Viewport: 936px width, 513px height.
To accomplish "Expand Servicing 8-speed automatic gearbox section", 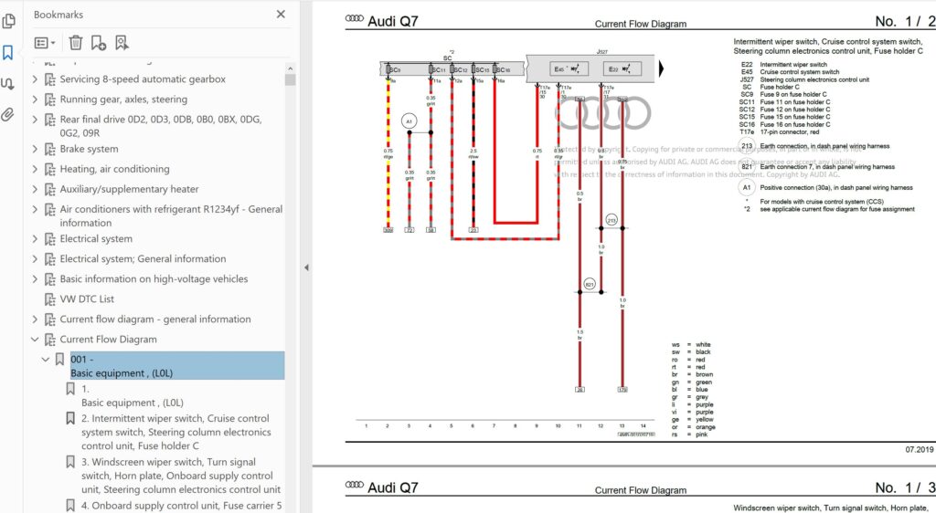I will point(36,79).
